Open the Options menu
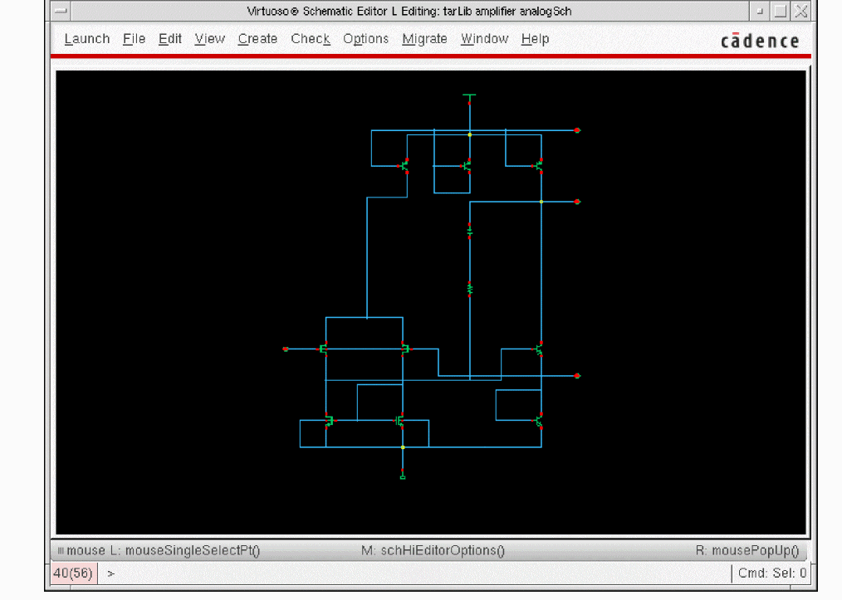The width and height of the screenshot is (842, 600). (365, 39)
